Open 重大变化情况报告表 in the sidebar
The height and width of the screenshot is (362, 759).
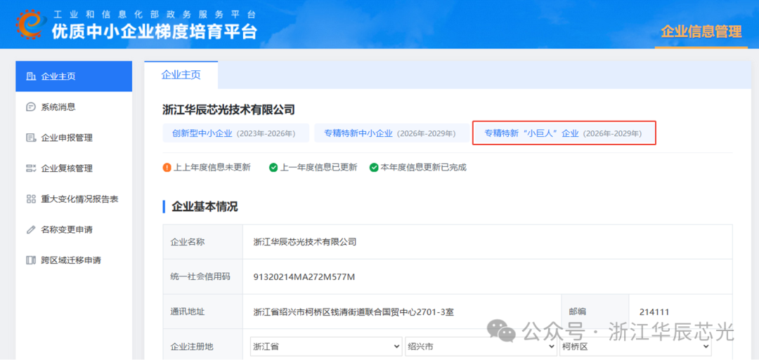(74, 199)
